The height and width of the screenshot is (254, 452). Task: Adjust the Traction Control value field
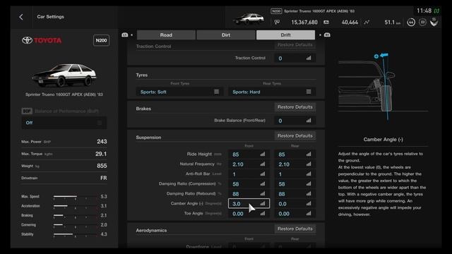295,58
